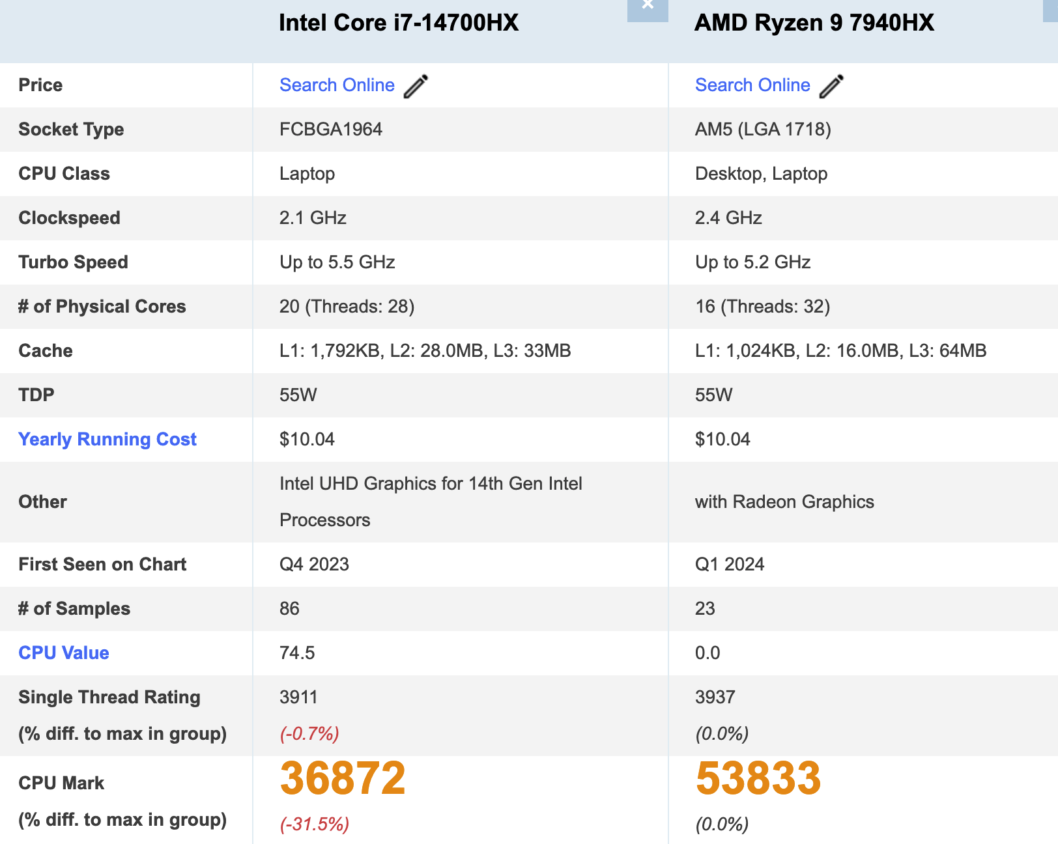
Task: Open the Yearly Running Cost explanation link
Action: pos(107,439)
